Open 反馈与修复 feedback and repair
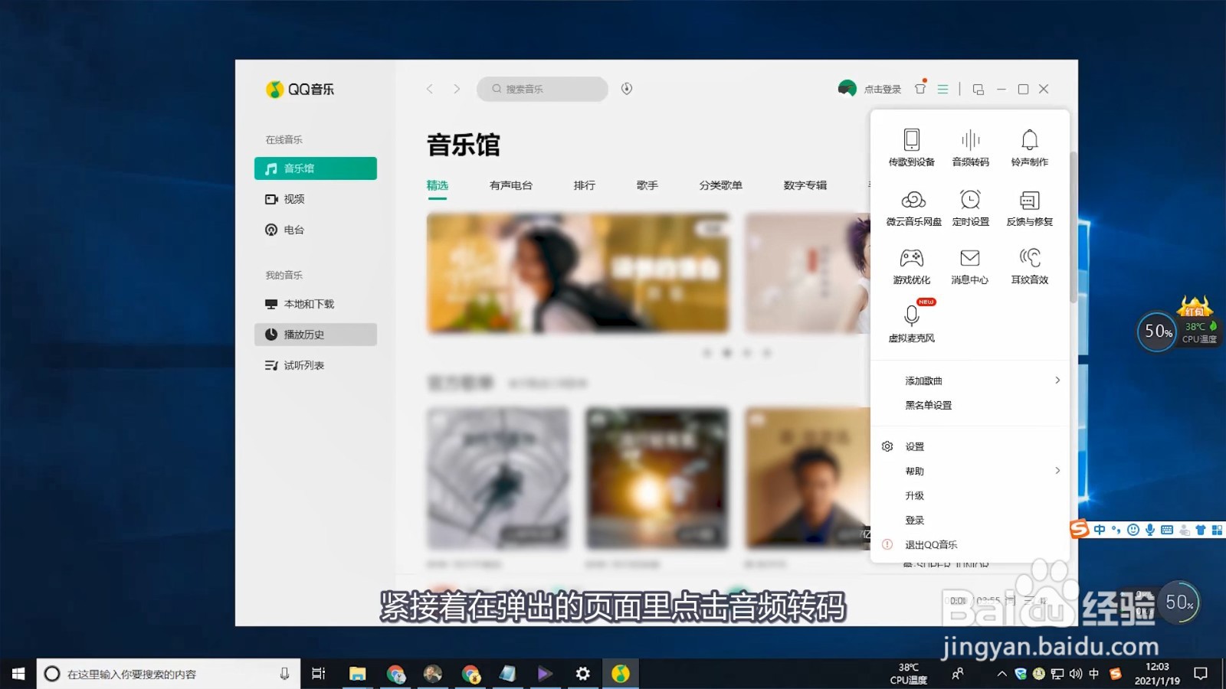Viewport: 1226px width, 689px height. point(1029,207)
